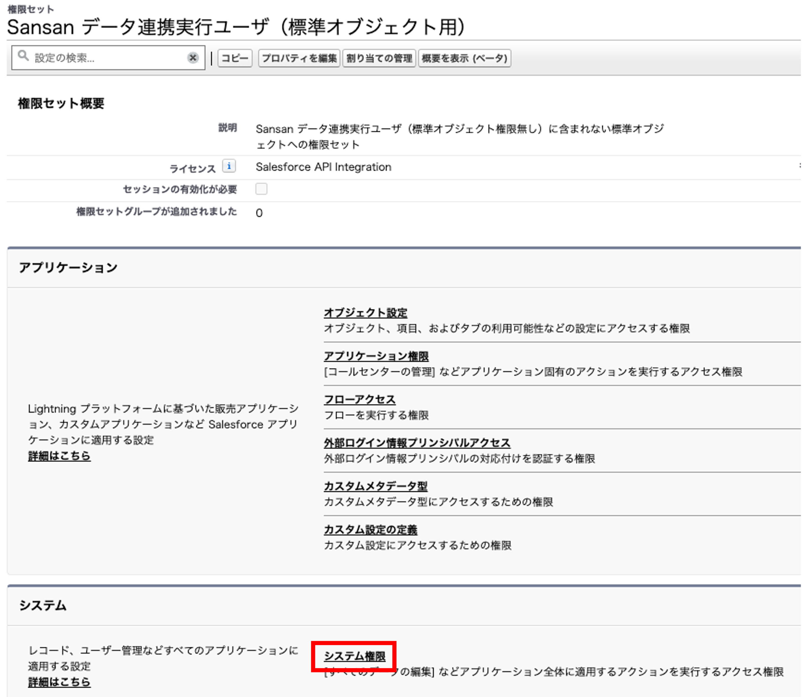The image size is (802, 697).
Task: Click the 権限セットグループが追加されました value 0
Action: (259, 213)
